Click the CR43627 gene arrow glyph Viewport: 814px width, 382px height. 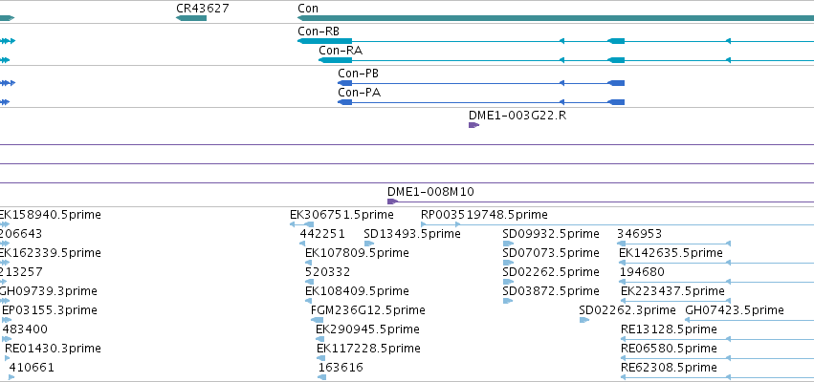(191, 18)
